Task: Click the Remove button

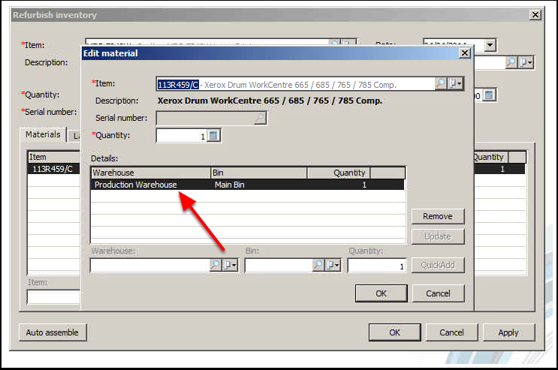Action: tap(438, 216)
